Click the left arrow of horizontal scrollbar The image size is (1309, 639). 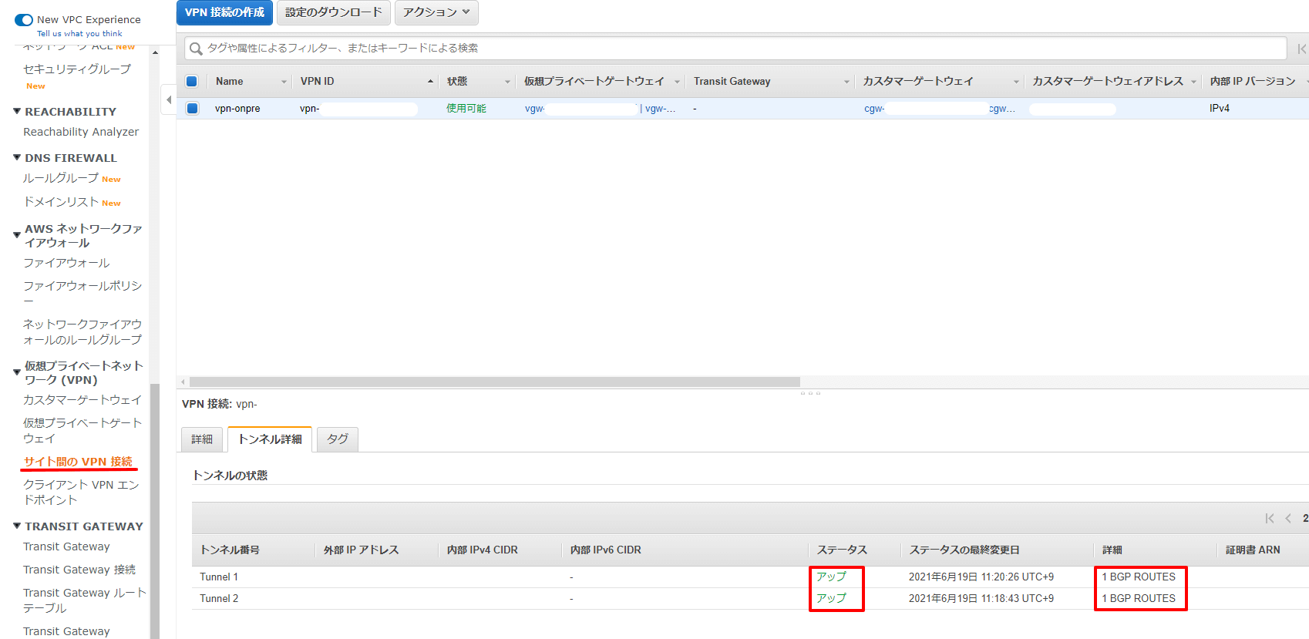tap(183, 382)
